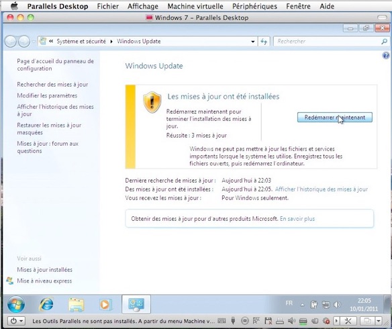Open the view mode dropdown arrow
This screenshot has height=329, width=392.
(x=379, y=321)
